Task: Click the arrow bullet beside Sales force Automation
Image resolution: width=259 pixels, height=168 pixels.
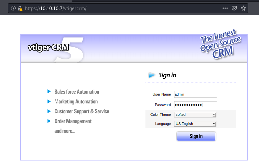Action: pyautogui.click(x=49, y=91)
